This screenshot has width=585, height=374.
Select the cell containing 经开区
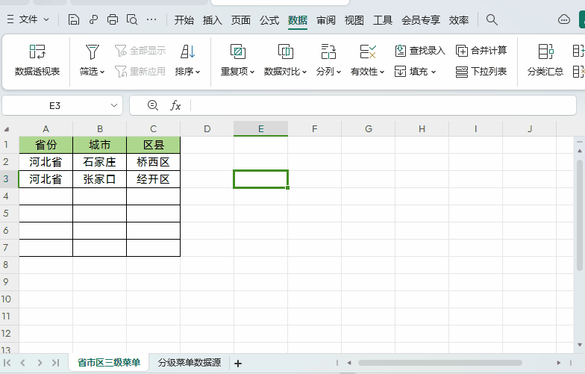[x=154, y=179]
